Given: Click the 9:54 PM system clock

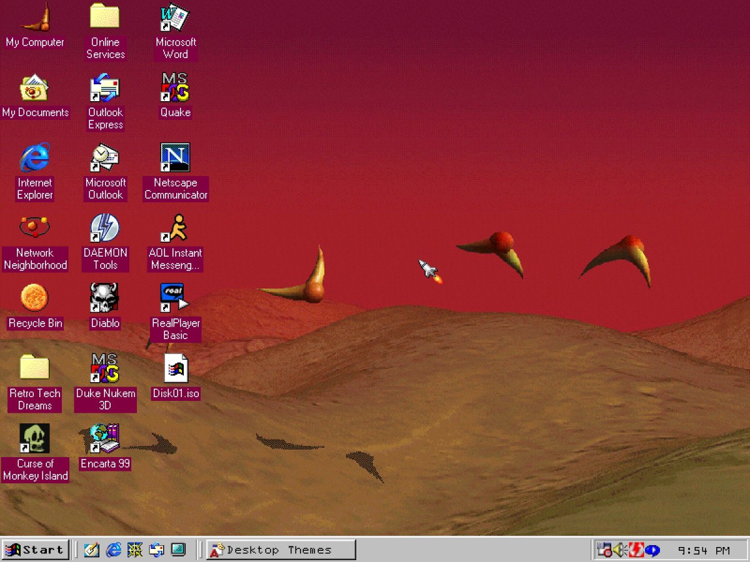Looking at the screenshot, I should coord(704,551).
